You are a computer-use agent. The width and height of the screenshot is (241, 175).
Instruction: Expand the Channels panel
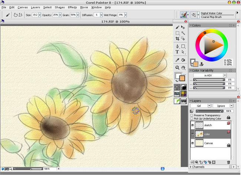pyautogui.click(x=191, y=167)
